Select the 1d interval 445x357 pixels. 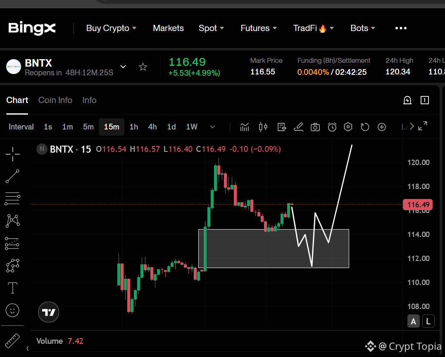click(171, 127)
